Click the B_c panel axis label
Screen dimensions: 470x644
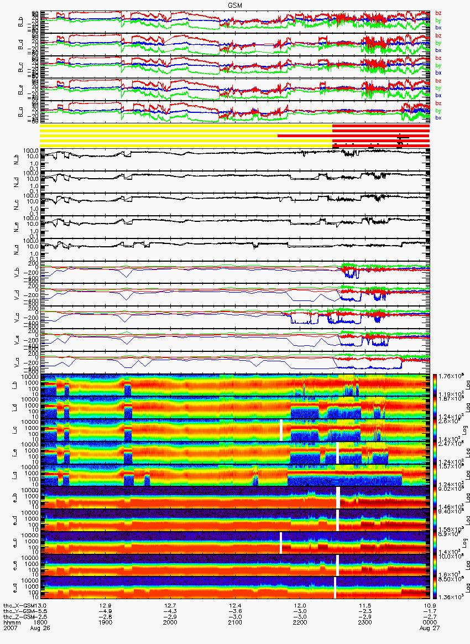pos(20,67)
